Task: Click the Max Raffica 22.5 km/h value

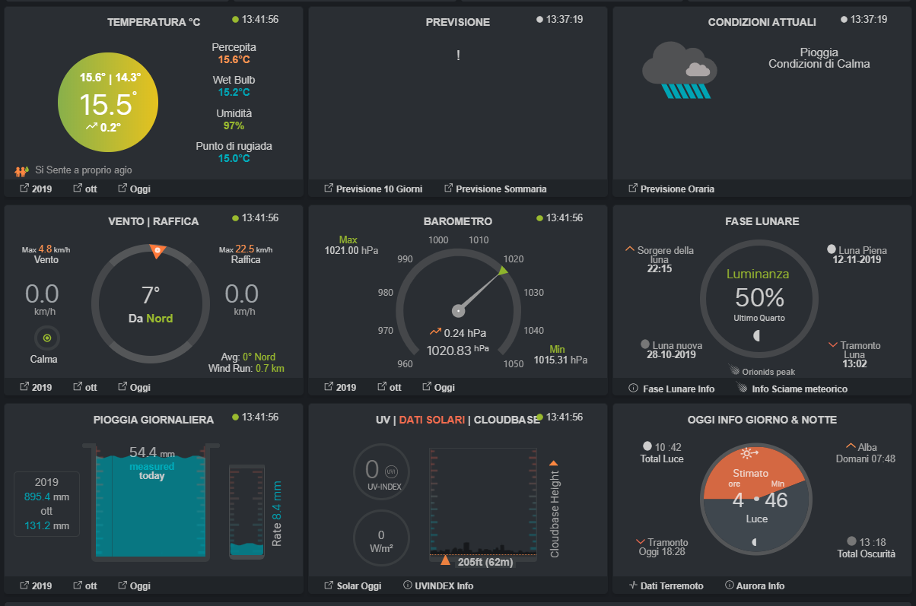Action: pyautogui.click(x=246, y=249)
